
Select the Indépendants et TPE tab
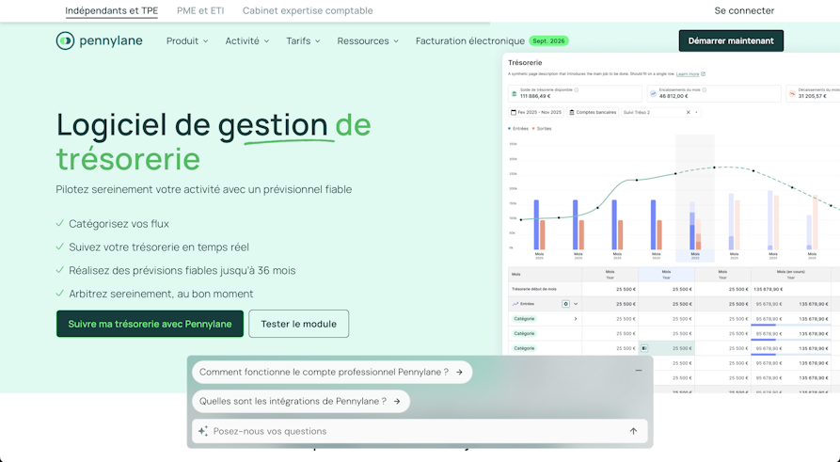[111, 10]
